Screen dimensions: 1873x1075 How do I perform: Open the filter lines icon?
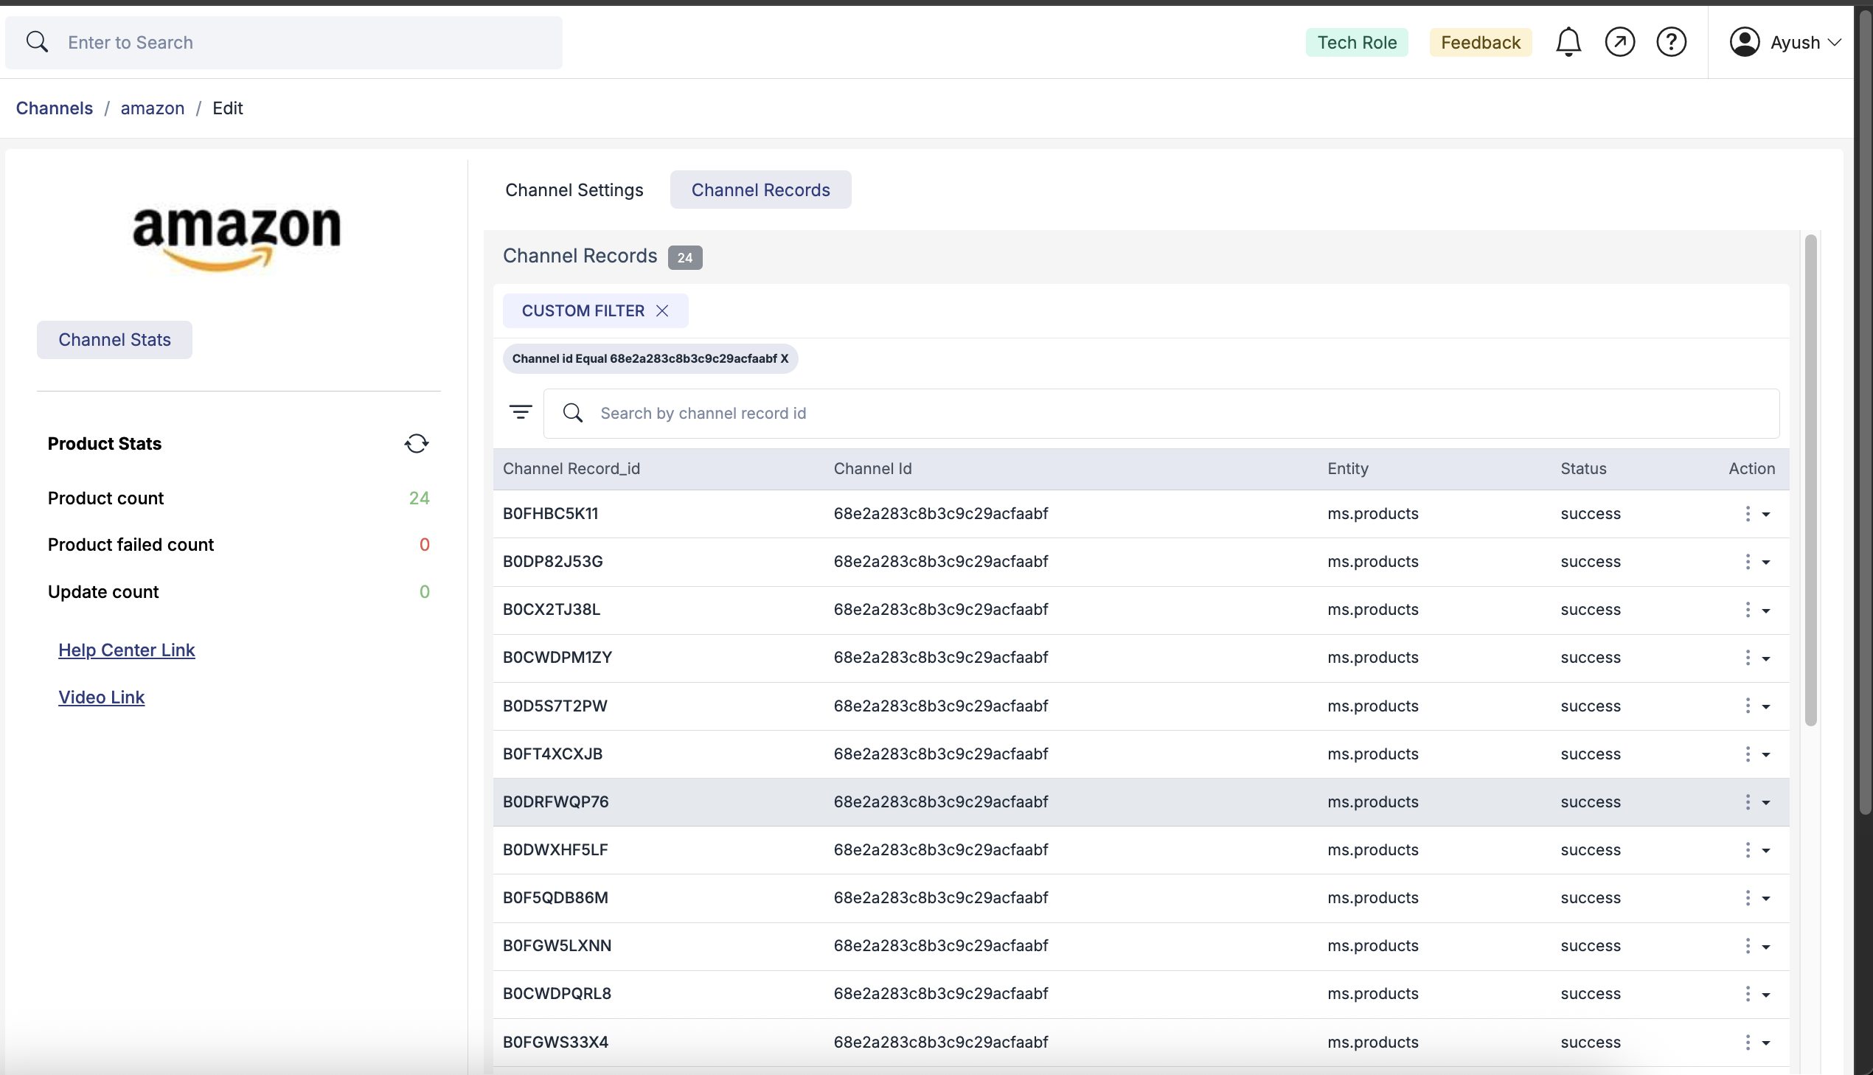pos(521,412)
